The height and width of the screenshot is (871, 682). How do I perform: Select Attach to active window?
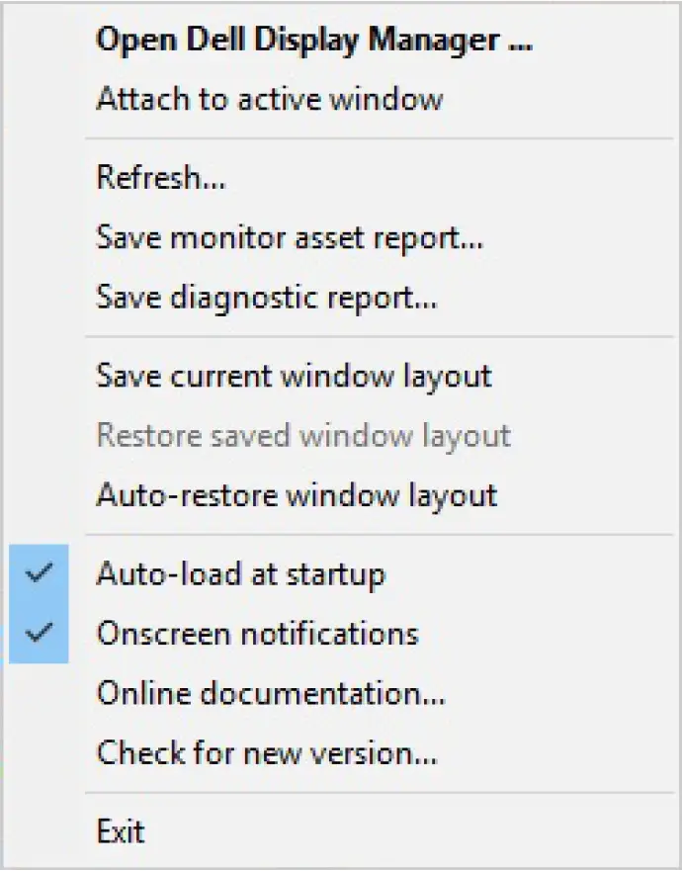point(269,99)
